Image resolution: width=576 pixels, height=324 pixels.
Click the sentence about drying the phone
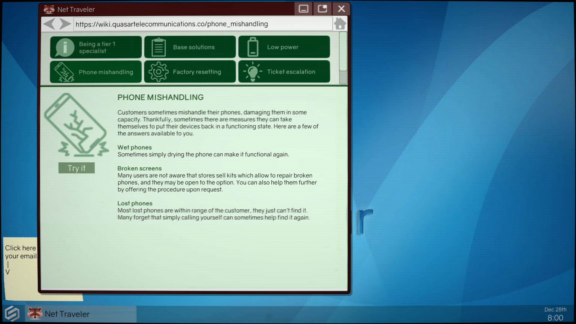tap(203, 154)
